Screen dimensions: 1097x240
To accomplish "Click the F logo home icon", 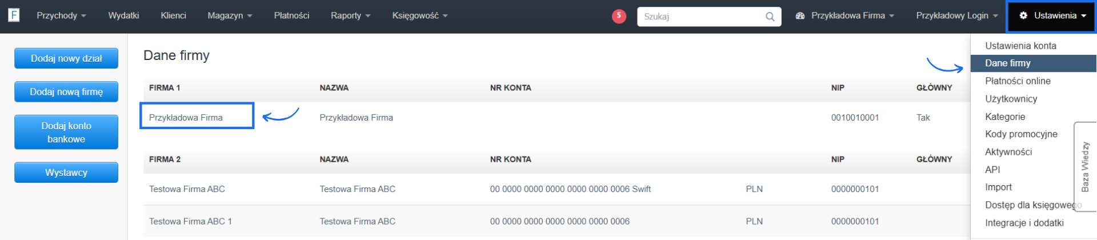I will [x=14, y=15].
